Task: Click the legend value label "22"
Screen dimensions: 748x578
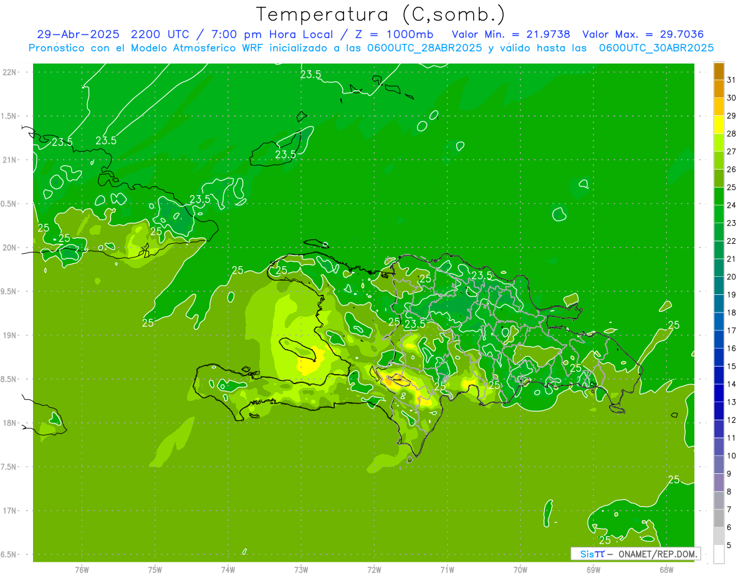Action: 731,241
